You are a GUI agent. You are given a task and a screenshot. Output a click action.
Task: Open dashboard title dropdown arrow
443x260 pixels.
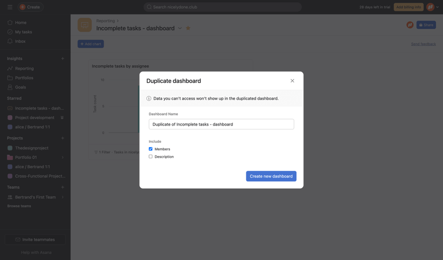[179, 28]
